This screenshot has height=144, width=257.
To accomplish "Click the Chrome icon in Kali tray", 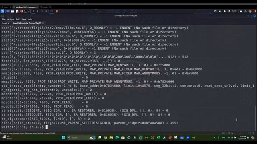I will [x=250, y=11].
